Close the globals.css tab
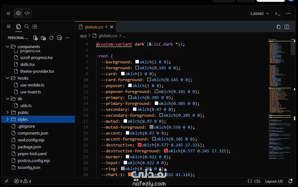The width and height of the screenshot is (298, 187). [111, 27]
